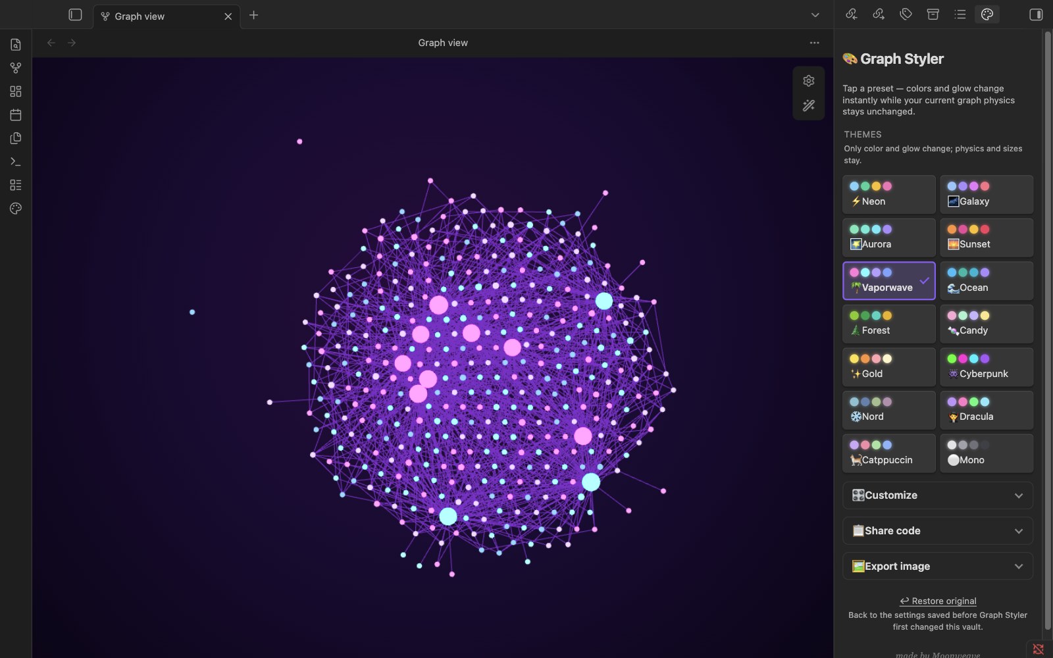Image resolution: width=1053 pixels, height=658 pixels.
Task: Open graph view from left ribbon
Action: pos(16,68)
